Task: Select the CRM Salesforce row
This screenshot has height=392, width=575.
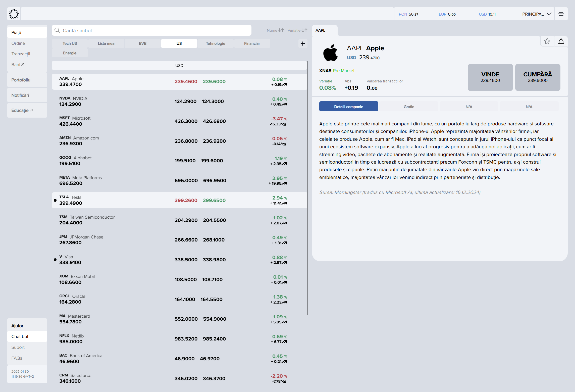Action: coord(179,378)
